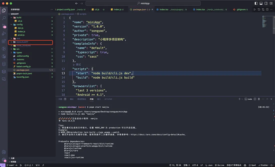This screenshot has height=167, width=275.
Task: Customize layout icon in title bar
Action: pos(271,3)
